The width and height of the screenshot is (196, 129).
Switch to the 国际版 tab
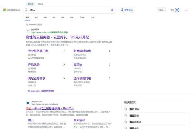[41, 4]
